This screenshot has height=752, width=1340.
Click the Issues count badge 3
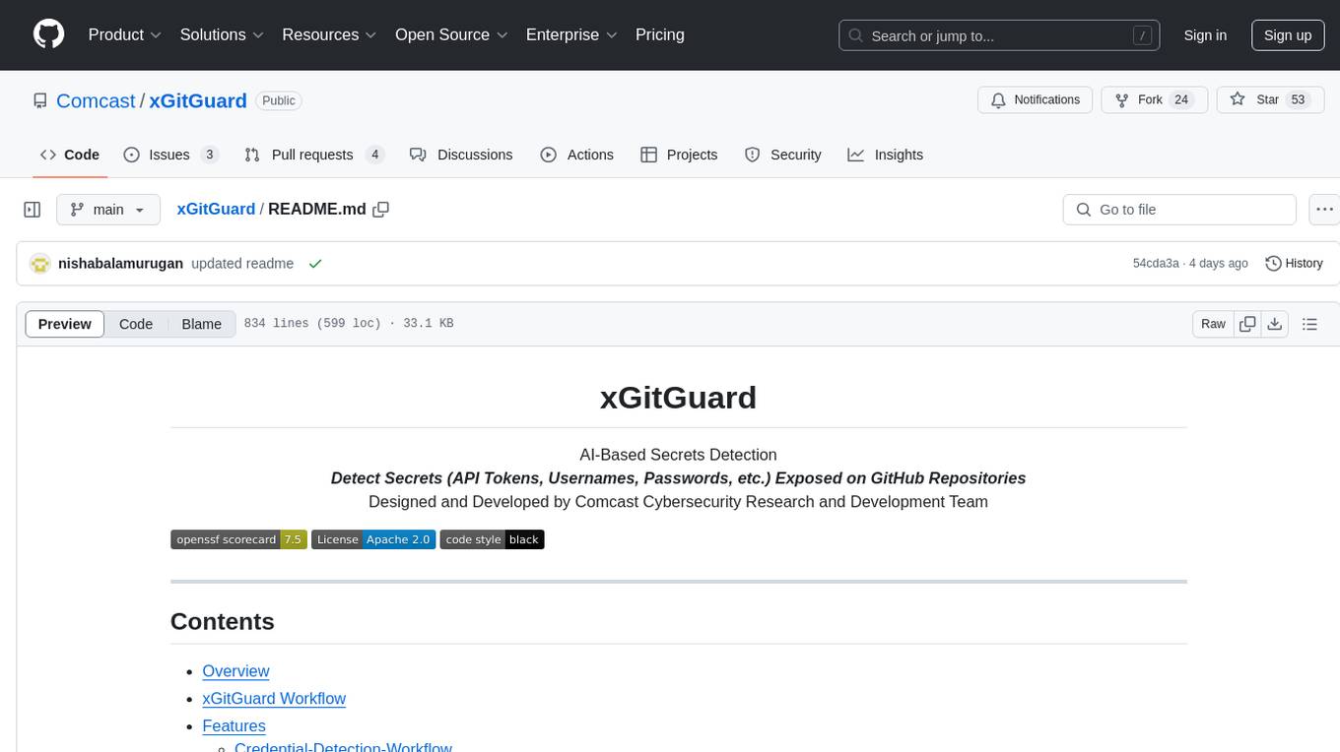point(209,155)
